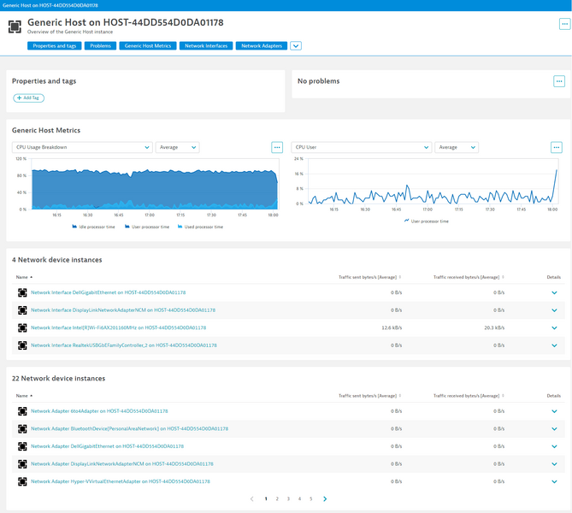Click the Generic Host entity icon in header
572x513 pixels.
point(15,27)
